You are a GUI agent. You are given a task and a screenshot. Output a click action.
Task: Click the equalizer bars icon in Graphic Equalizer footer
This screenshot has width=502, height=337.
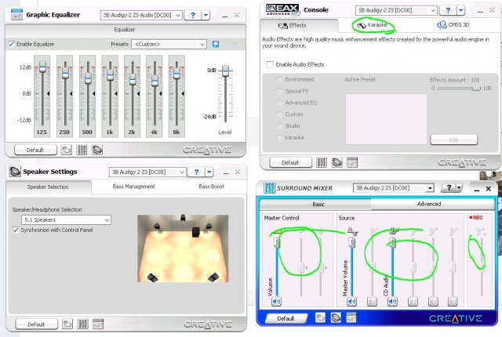coord(82,149)
